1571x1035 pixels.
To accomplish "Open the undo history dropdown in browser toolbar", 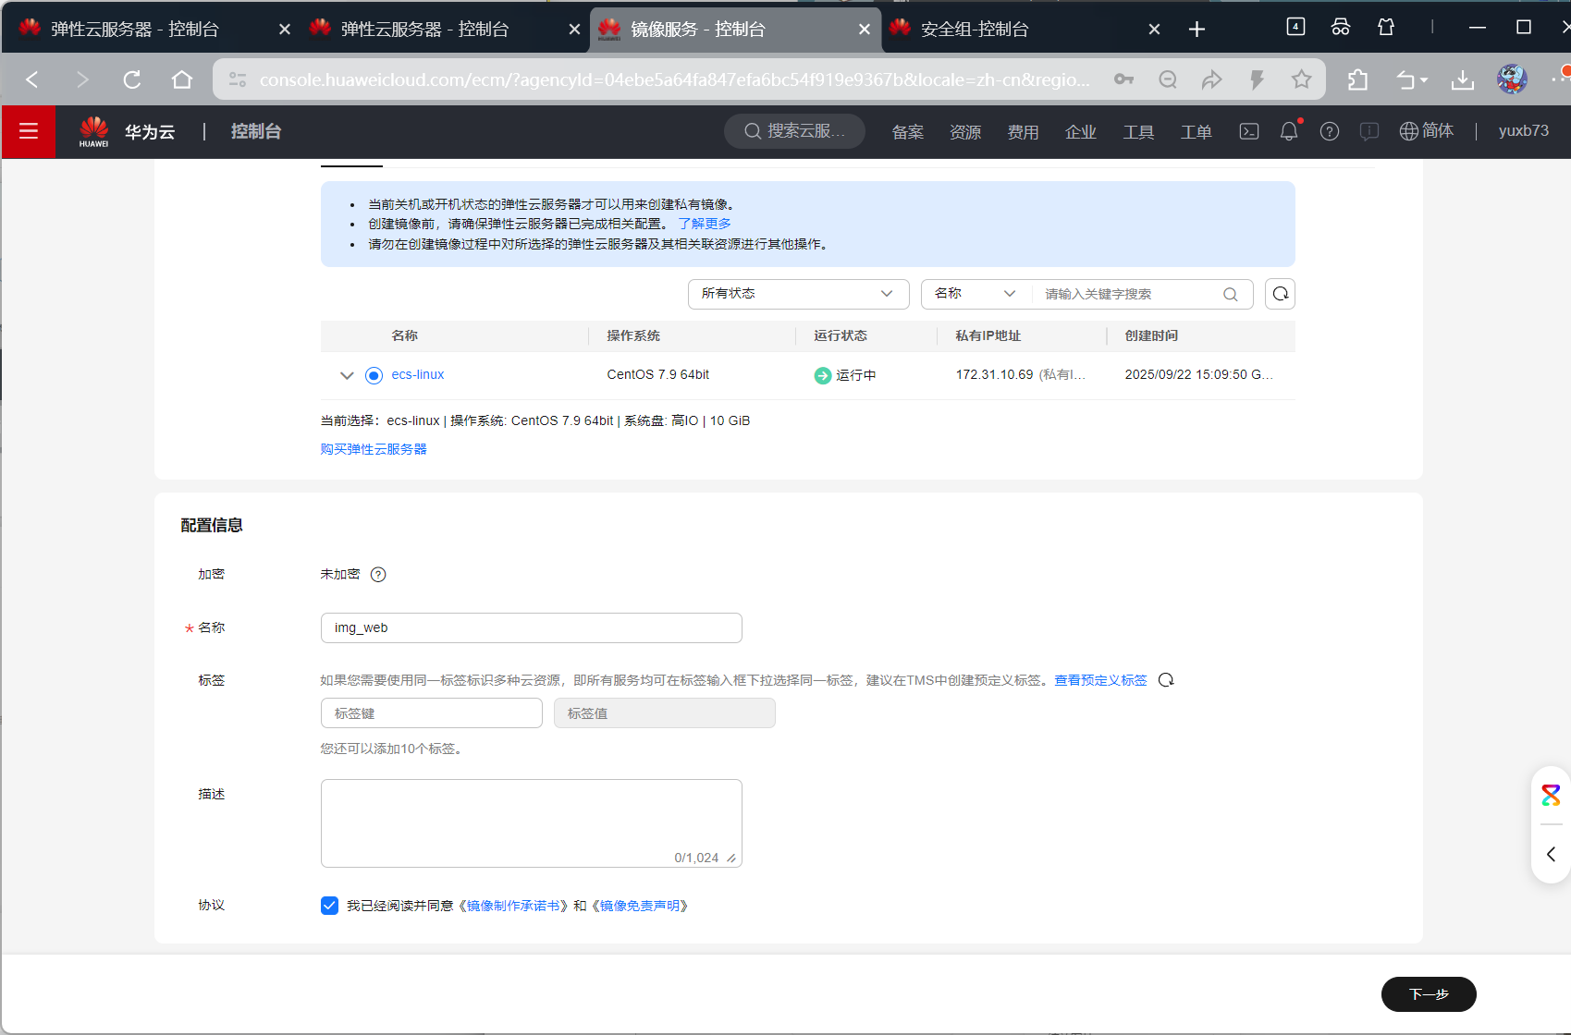I will (1411, 79).
